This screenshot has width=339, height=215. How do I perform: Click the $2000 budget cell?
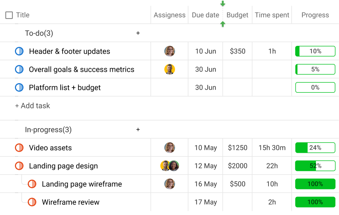[238, 166]
